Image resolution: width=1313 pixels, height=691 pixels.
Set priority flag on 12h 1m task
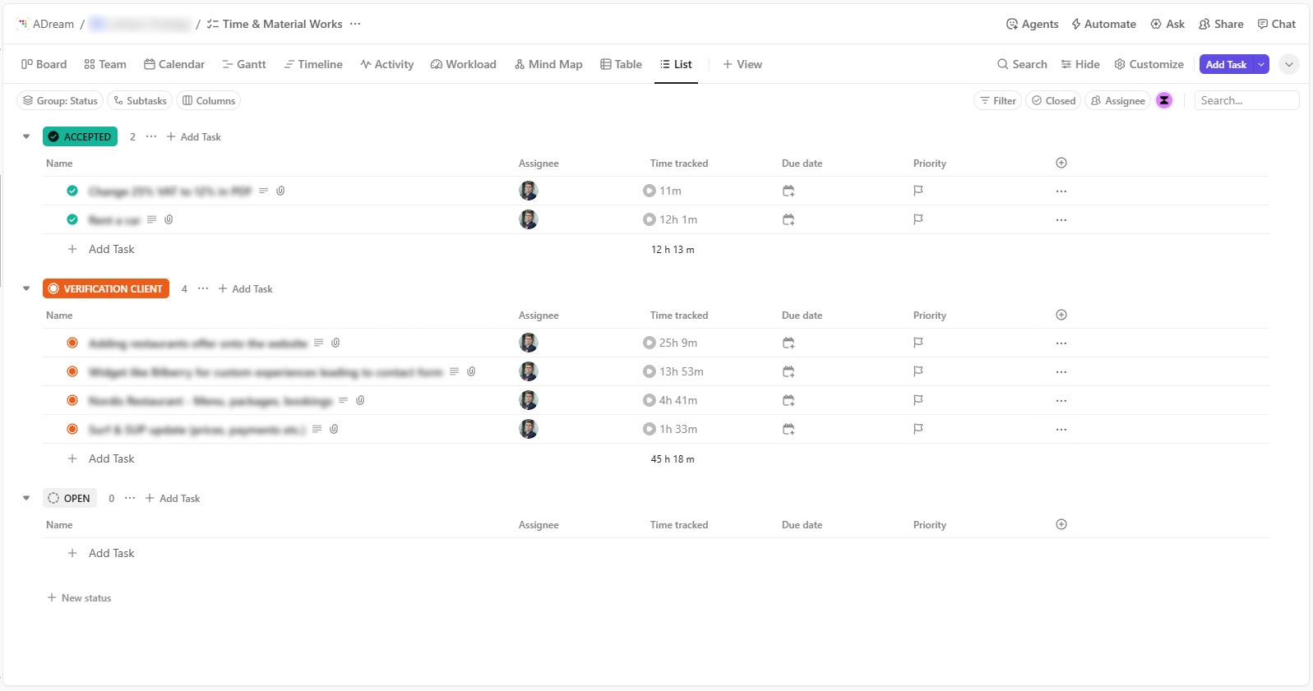coord(918,219)
